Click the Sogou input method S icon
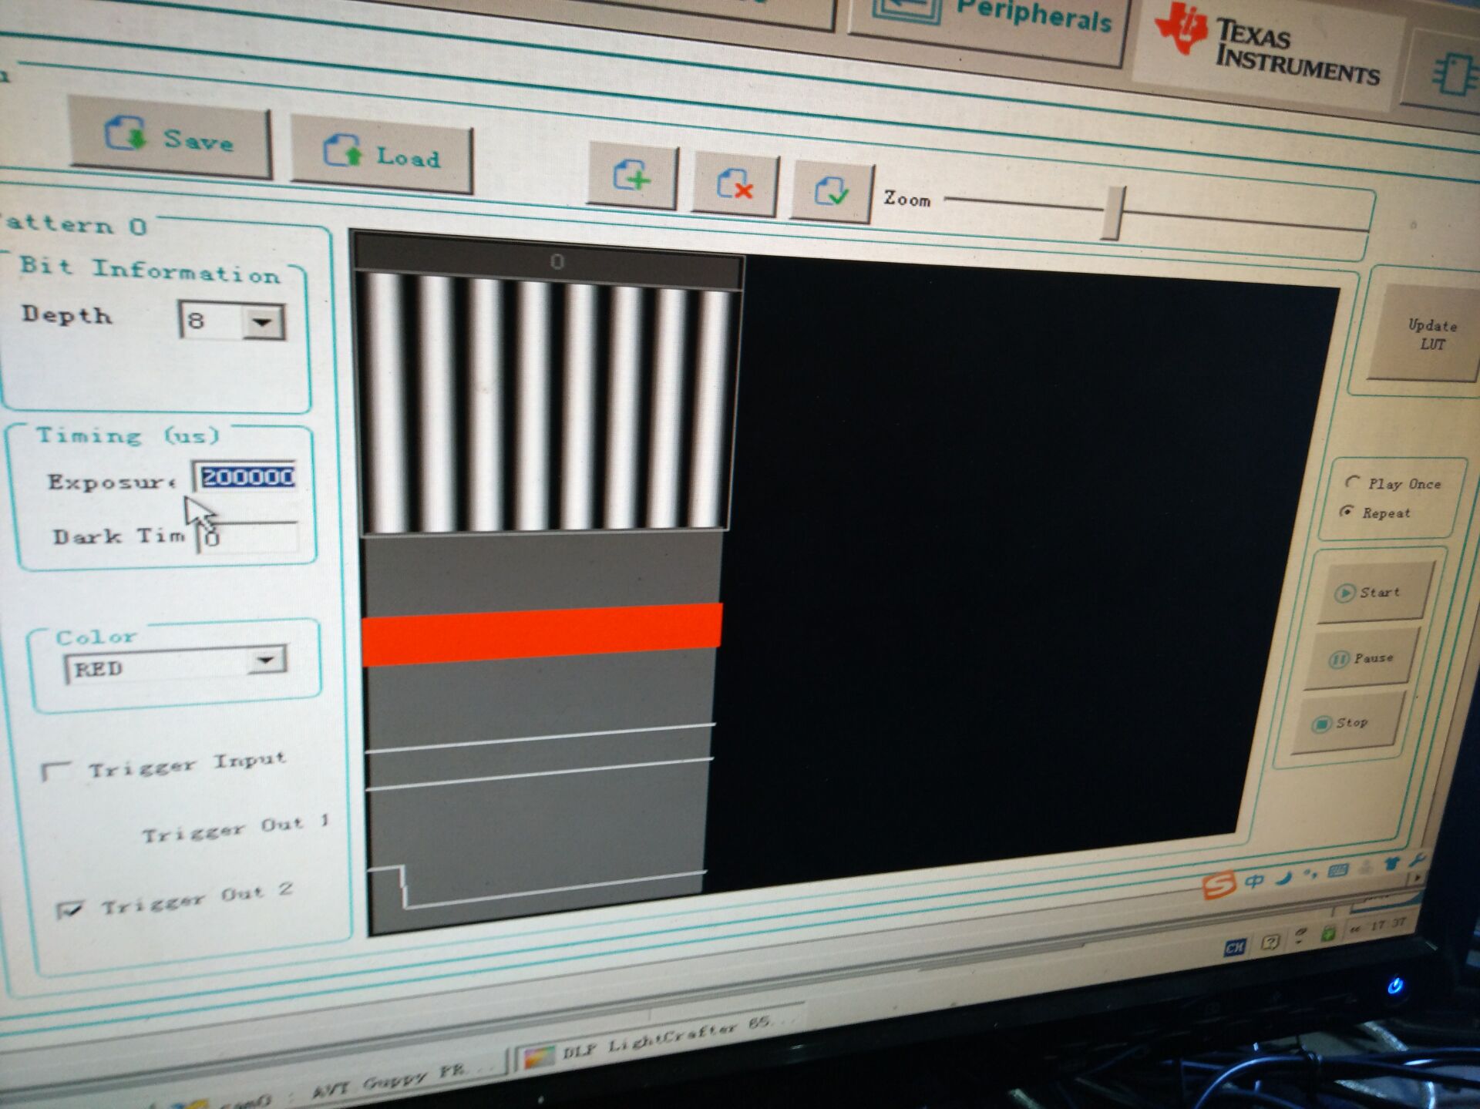This screenshot has width=1480, height=1109. point(1219,884)
